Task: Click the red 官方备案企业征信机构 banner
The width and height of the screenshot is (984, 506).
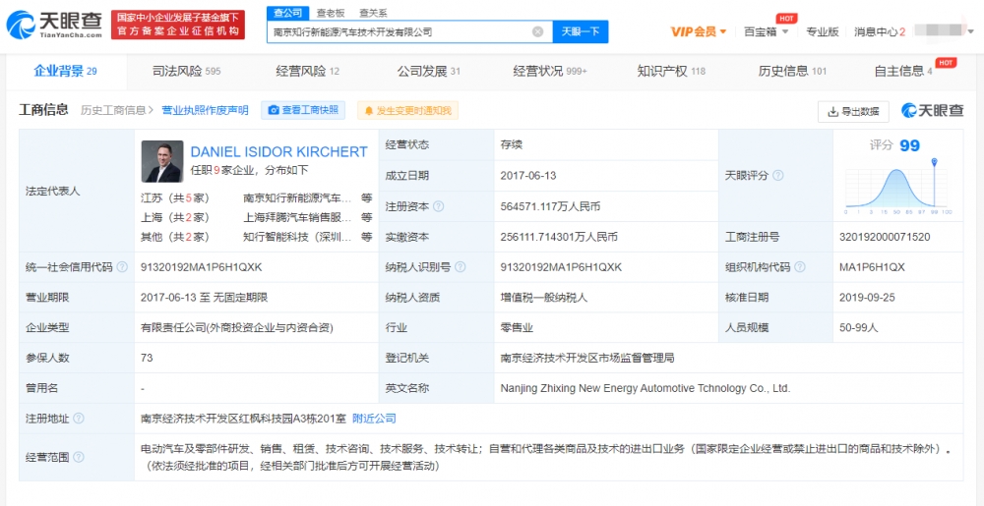Action: tap(177, 25)
